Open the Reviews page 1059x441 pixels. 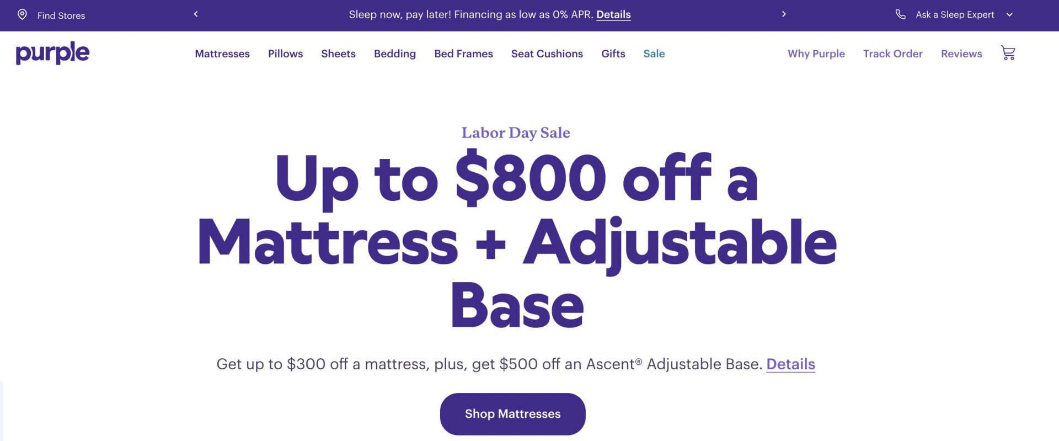point(961,54)
